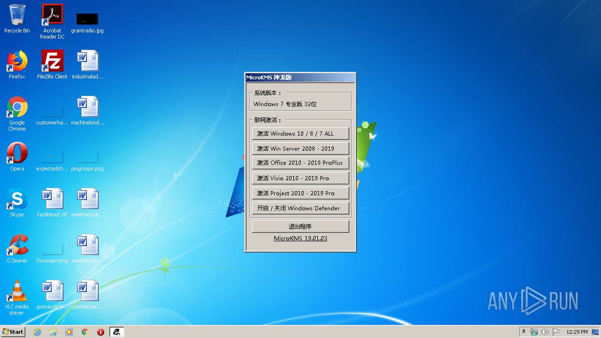Open VLC media player shortcut
Screen dimensions: 601x338
[x=17, y=298]
